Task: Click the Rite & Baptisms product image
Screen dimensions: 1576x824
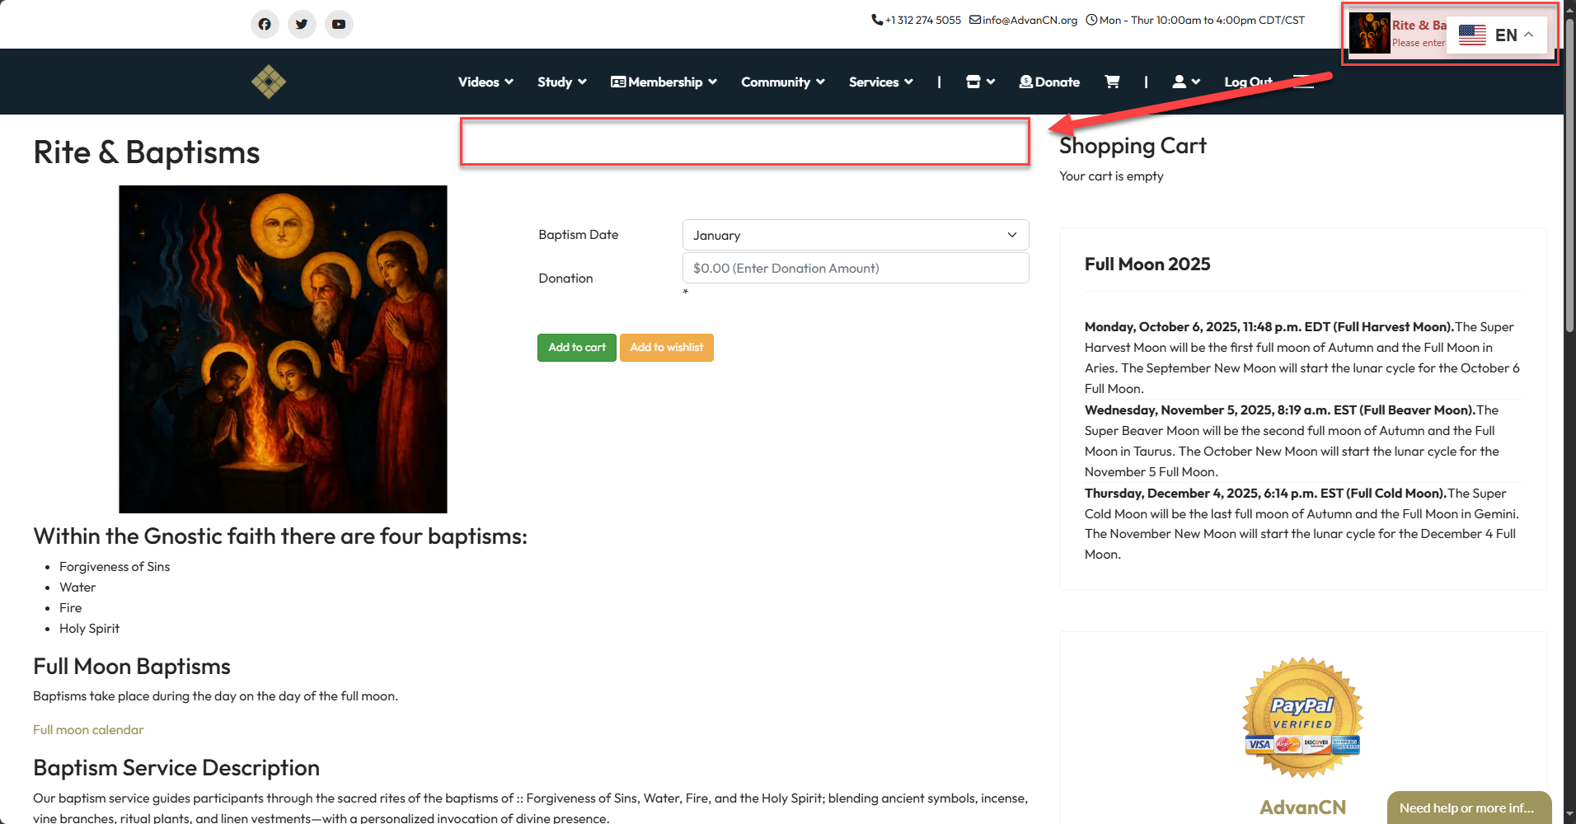Action: (x=283, y=349)
